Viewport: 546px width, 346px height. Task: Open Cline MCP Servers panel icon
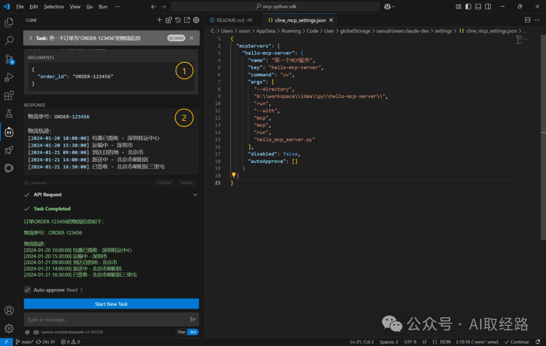click(169, 20)
